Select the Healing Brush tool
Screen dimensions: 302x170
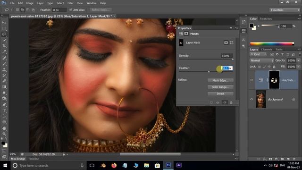click(x=4, y=58)
